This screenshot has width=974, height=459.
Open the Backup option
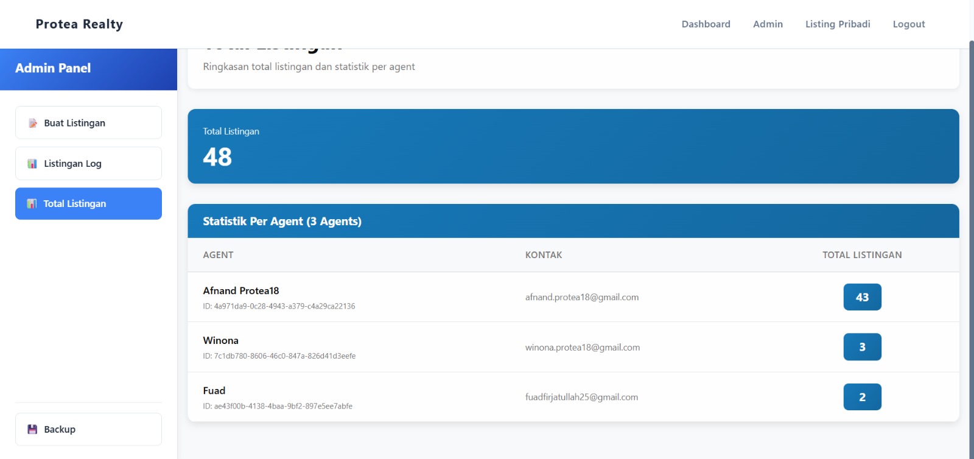point(88,430)
